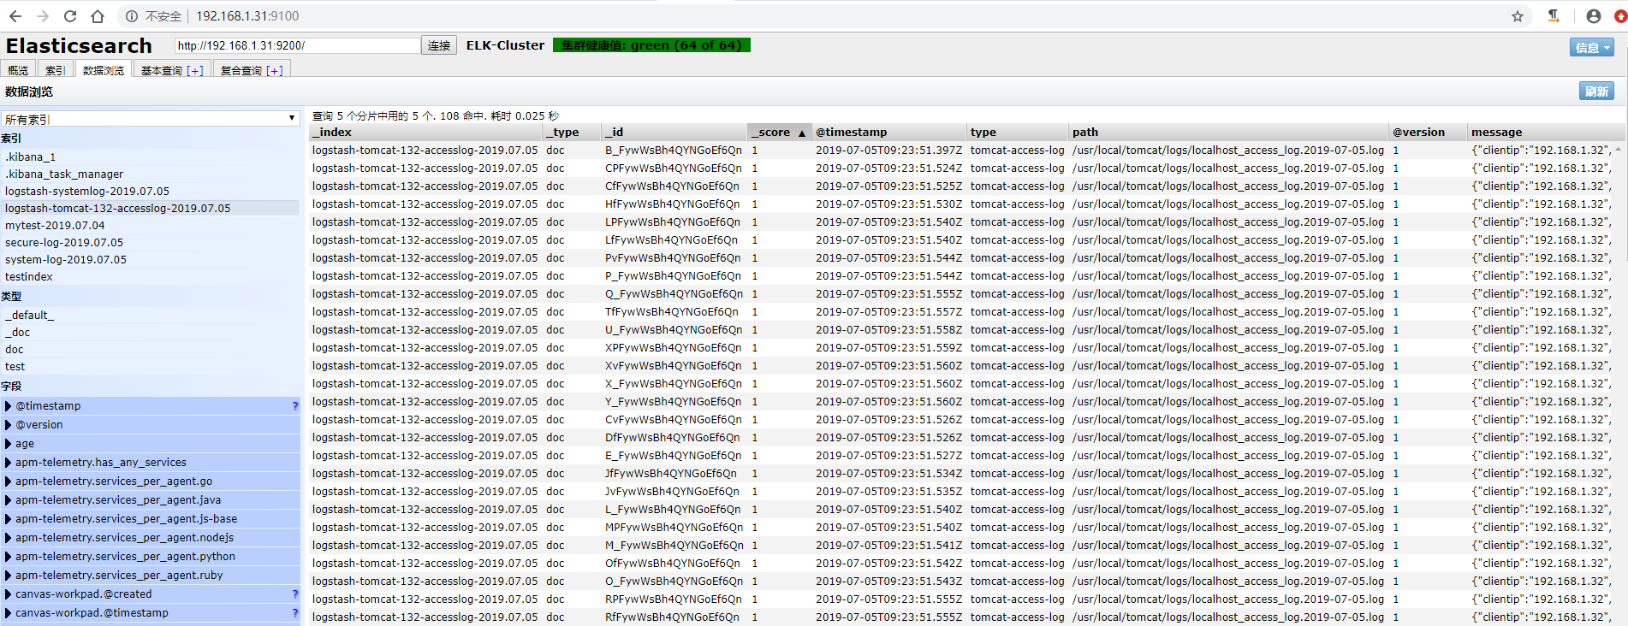
Task: Click the translate extension icon
Action: point(1554,16)
